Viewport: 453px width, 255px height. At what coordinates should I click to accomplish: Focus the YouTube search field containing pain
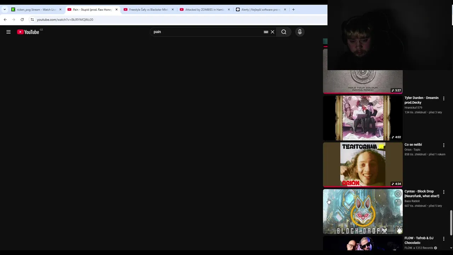pyautogui.click(x=207, y=32)
